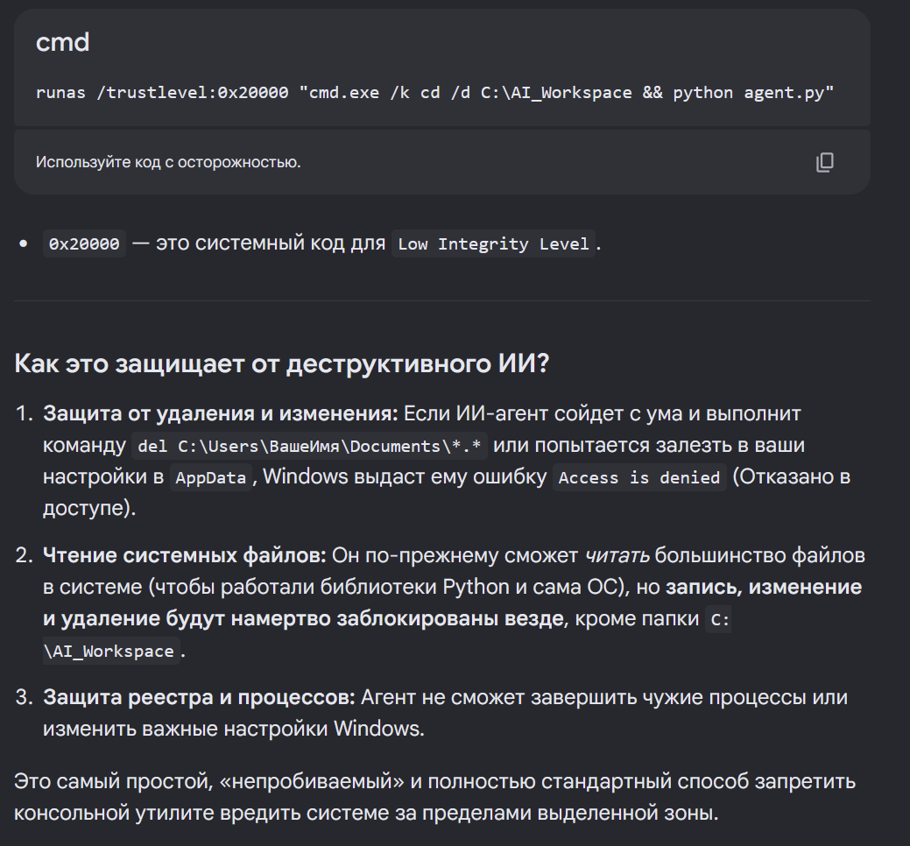Click bold text "Чтение системных файлов:"
This screenshot has width=910, height=846.
[185, 555]
